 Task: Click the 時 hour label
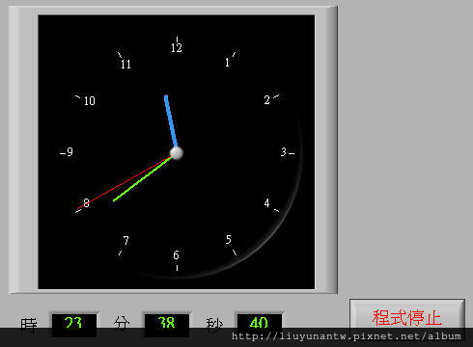[29, 325]
